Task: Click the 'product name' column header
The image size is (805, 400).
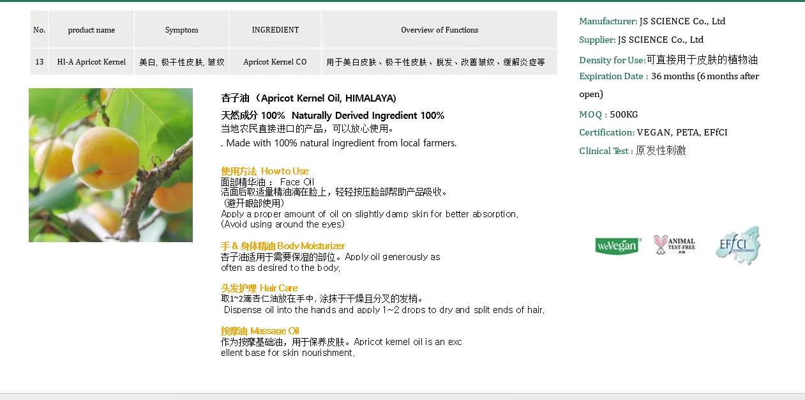Action: pos(91,30)
